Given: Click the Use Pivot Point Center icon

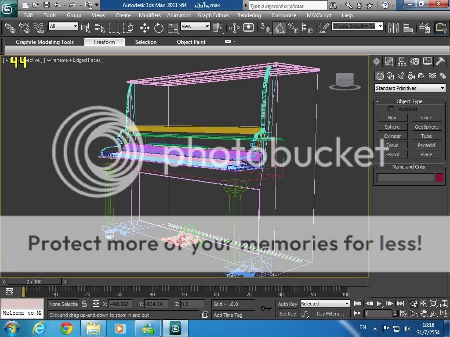Looking at the screenshot, I should 218,28.
